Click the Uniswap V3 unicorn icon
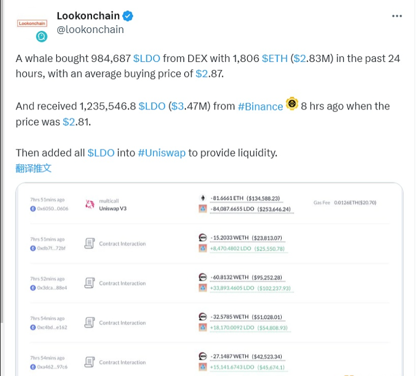 point(90,204)
